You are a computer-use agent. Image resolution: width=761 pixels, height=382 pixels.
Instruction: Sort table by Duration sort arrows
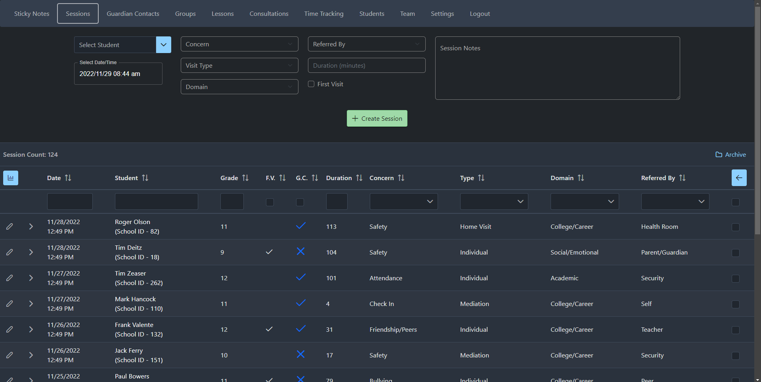click(359, 178)
